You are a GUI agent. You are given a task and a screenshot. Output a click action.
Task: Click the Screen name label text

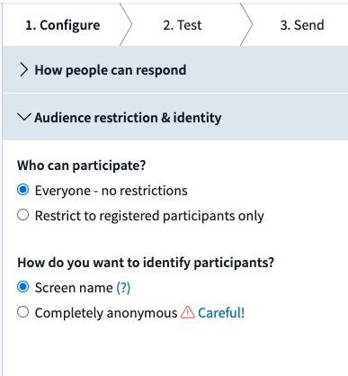tap(74, 288)
